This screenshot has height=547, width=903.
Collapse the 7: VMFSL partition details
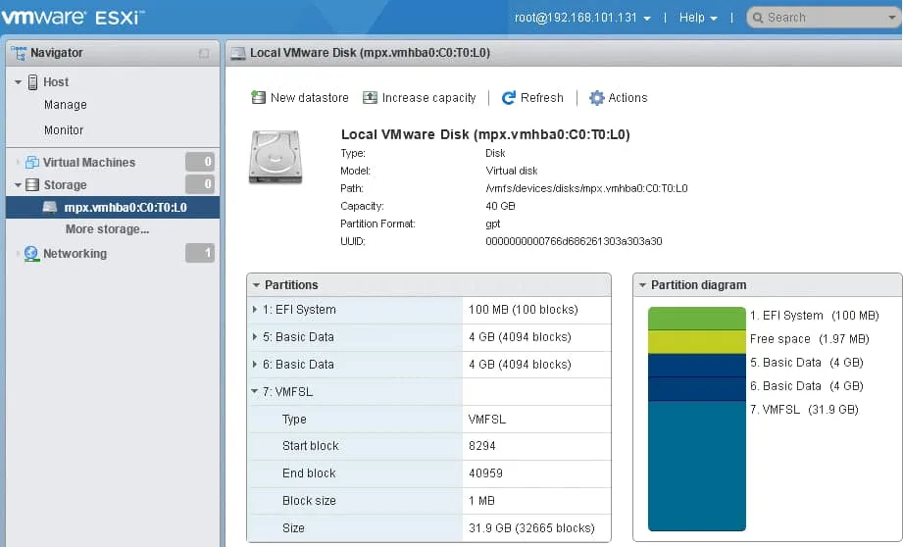pos(256,392)
